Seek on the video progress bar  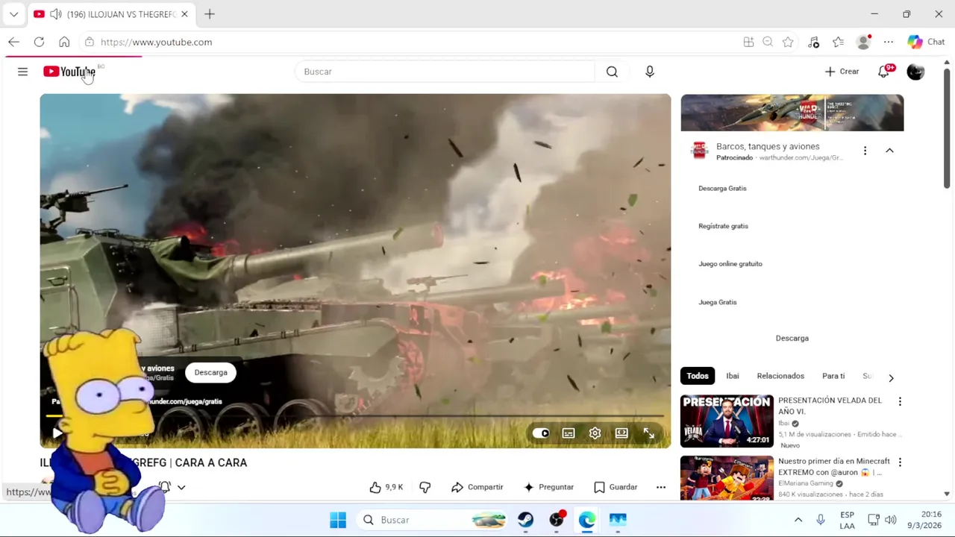coord(355,415)
